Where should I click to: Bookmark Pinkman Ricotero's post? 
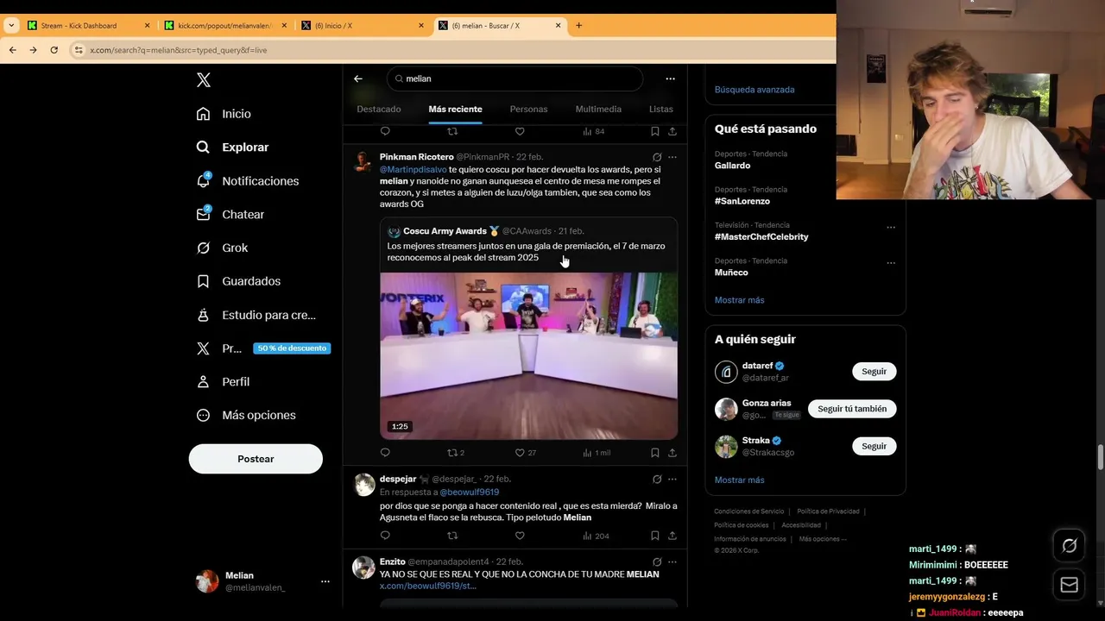(x=655, y=453)
